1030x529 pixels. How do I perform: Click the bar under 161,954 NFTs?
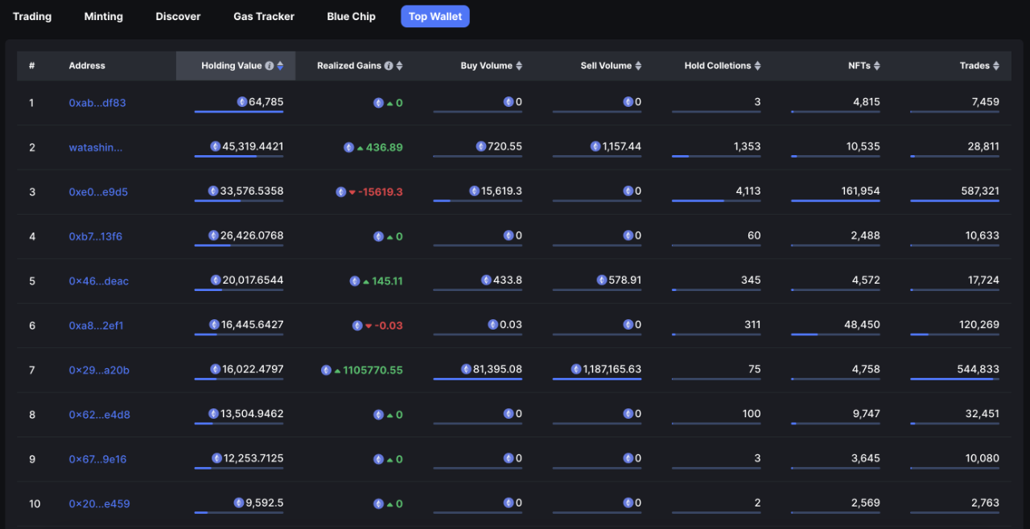(835, 201)
